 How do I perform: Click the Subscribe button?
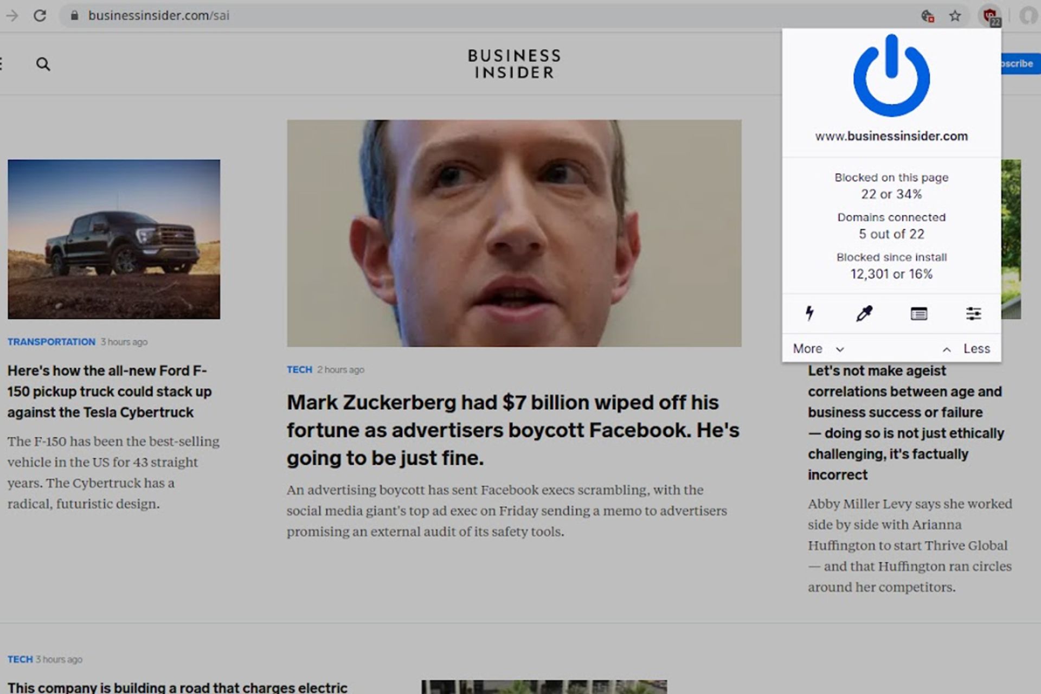coord(1020,63)
